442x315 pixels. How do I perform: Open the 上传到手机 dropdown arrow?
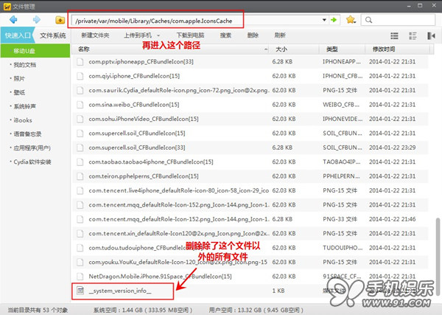click(x=158, y=35)
